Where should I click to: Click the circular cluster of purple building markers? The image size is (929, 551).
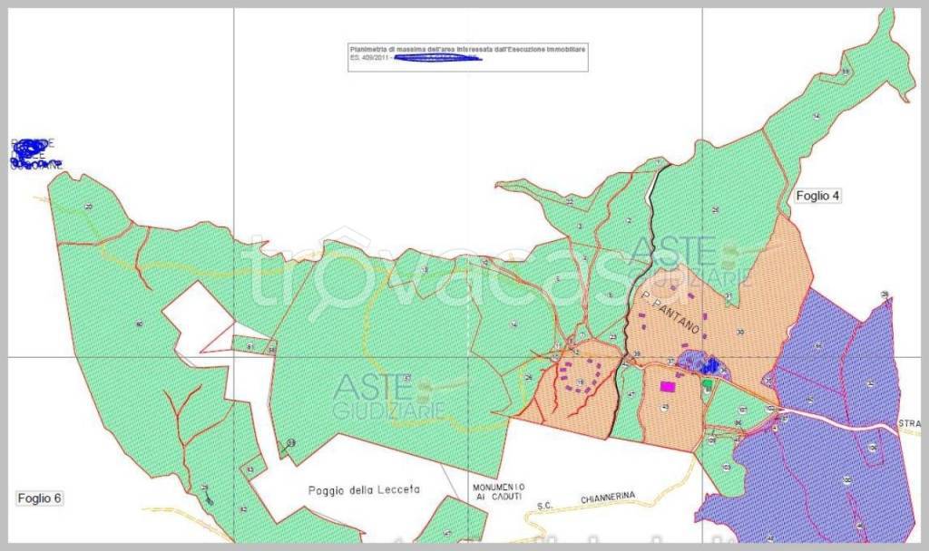coord(581,375)
